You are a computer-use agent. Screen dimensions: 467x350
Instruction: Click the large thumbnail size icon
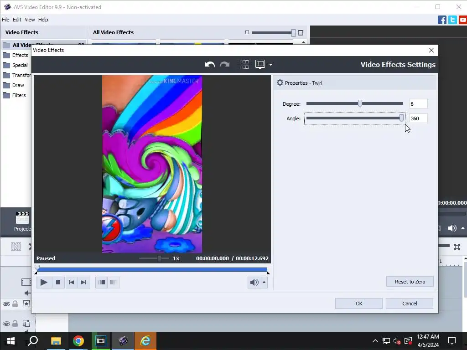[x=301, y=33]
